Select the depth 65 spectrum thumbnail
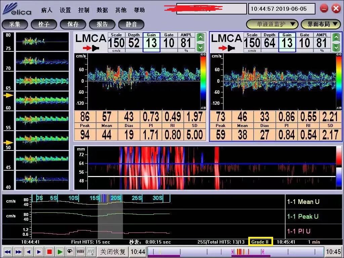This screenshot has height=258, width=344. (42, 81)
